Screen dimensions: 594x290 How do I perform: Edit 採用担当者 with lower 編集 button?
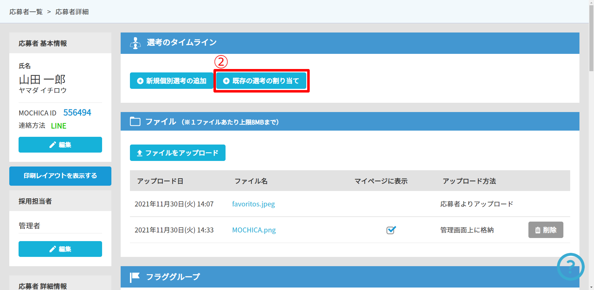[60, 249]
